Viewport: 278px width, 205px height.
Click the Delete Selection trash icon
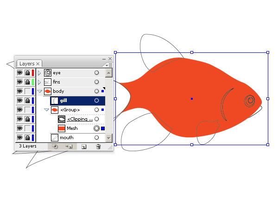98,147
